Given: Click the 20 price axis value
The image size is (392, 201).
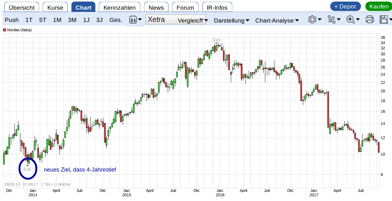Looking at the screenshot, I should tap(383, 91).
